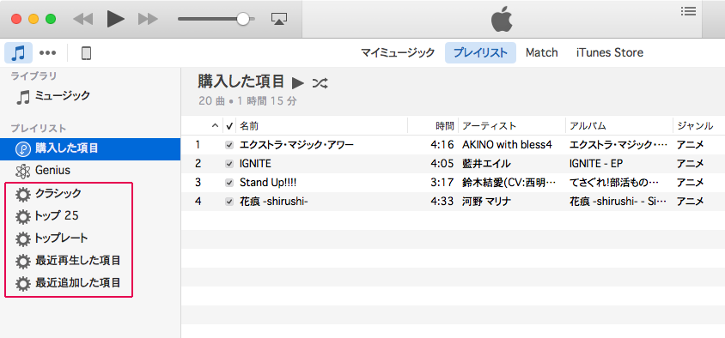Sort by the アーティスト column header

tap(489, 125)
